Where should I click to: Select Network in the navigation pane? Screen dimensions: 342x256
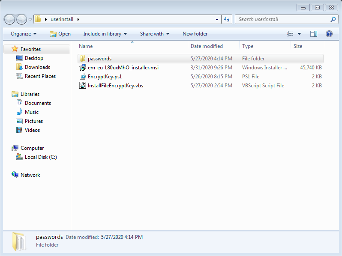point(30,175)
